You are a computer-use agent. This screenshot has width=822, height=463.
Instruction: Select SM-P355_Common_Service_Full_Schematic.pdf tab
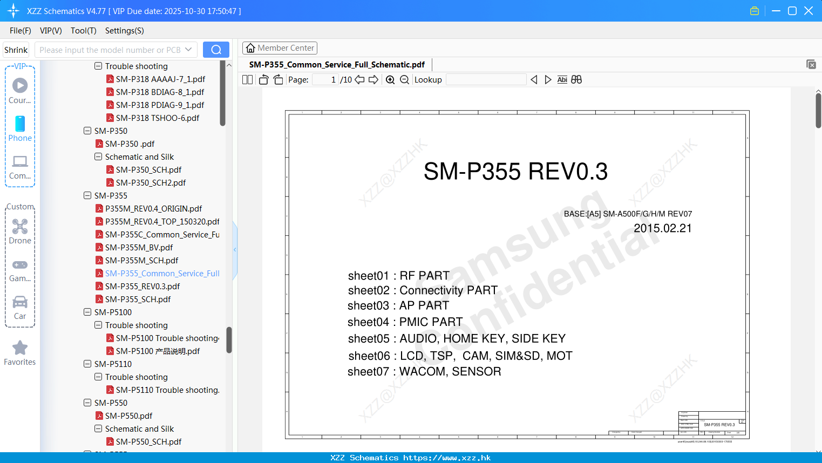click(x=337, y=65)
